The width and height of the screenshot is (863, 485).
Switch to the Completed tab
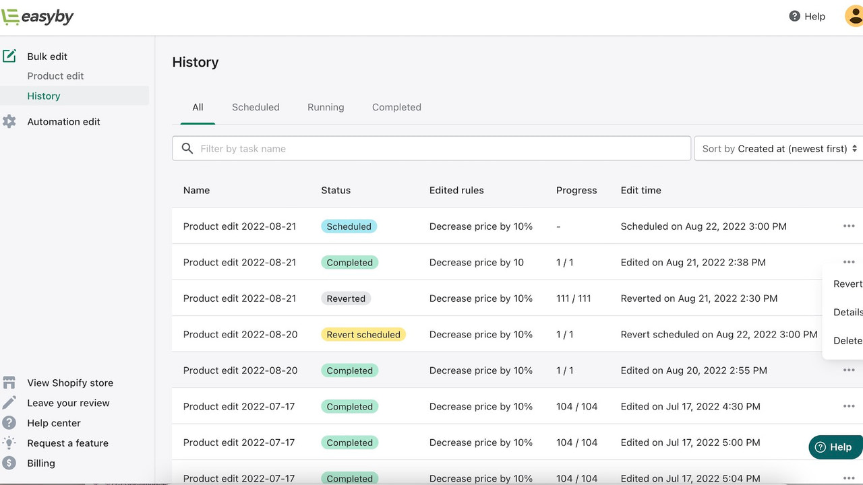point(396,106)
